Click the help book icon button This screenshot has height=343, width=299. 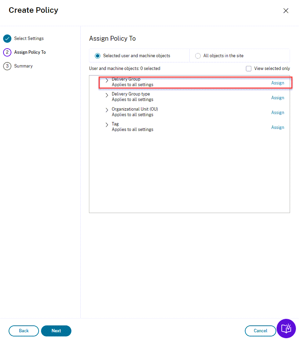(x=286, y=329)
